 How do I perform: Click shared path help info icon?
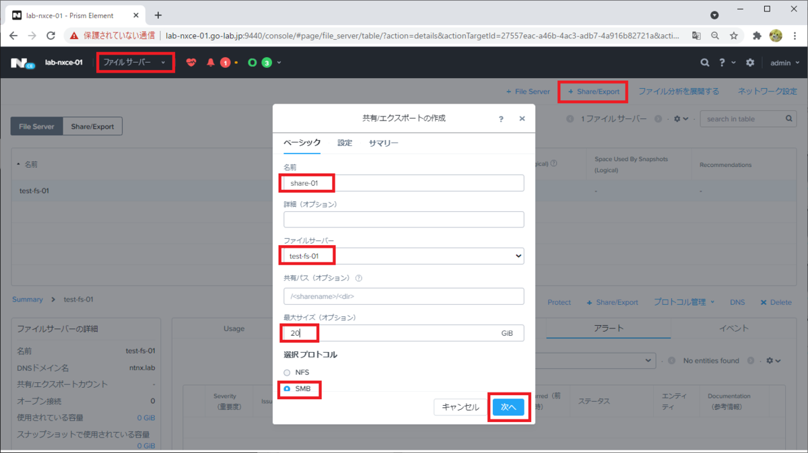pos(359,277)
